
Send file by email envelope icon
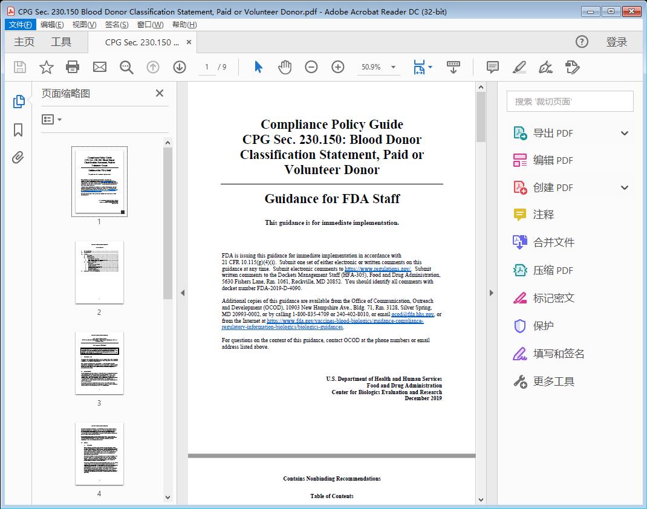[x=99, y=67]
